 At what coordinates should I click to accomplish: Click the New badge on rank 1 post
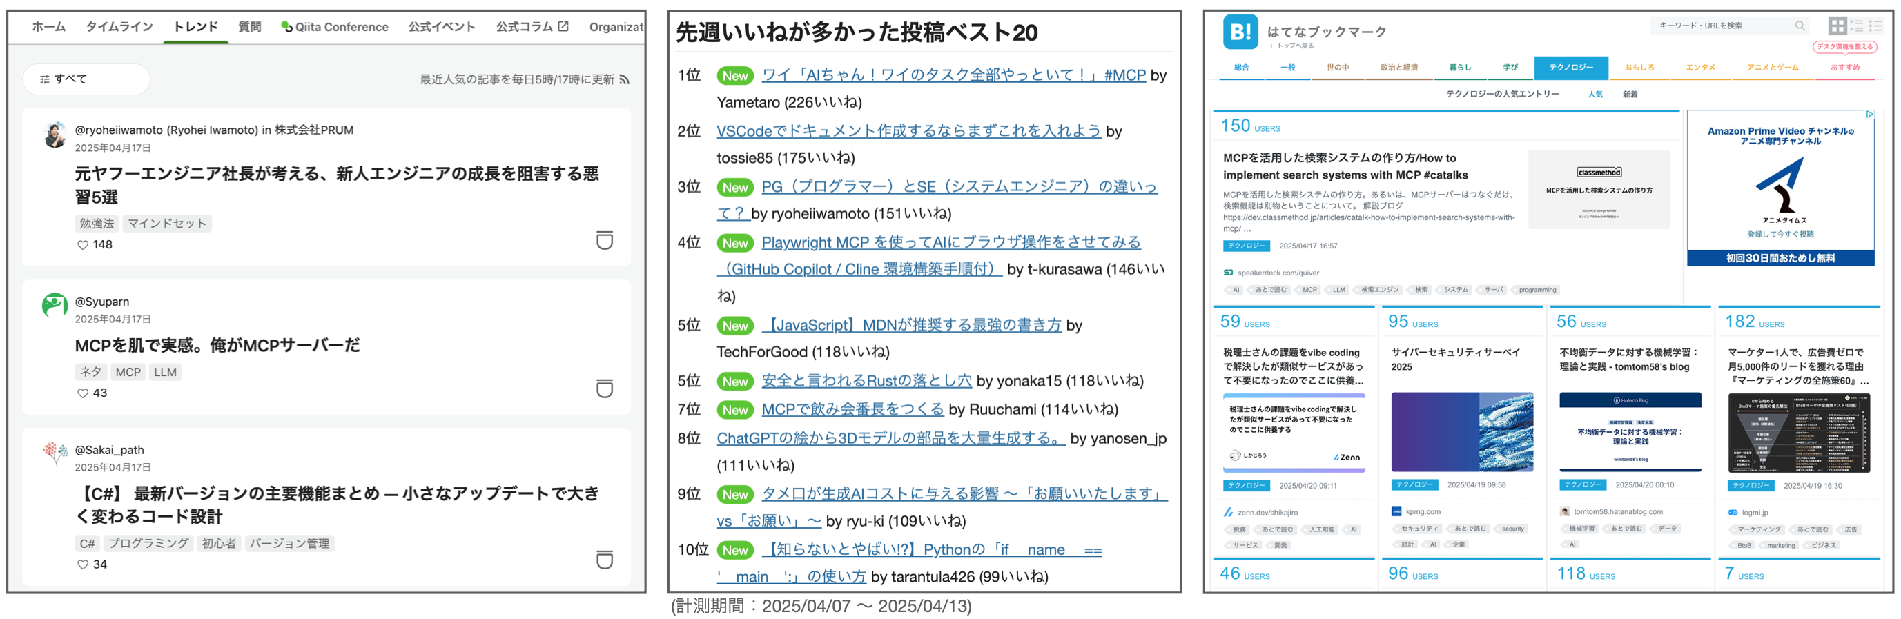[x=735, y=76]
